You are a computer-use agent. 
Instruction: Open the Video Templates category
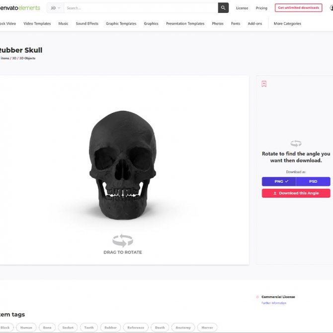pyautogui.click(x=37, y=23)
